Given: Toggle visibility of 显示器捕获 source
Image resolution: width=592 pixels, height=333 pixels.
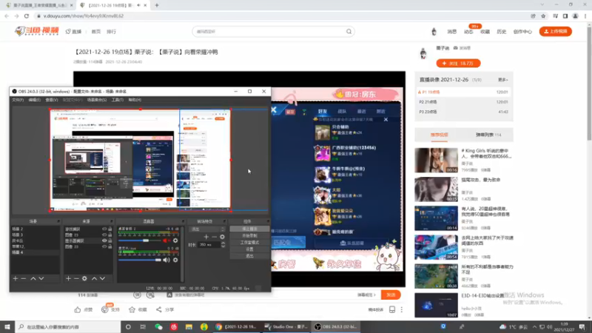Looking at the screenshot, I should pos(104,240).
